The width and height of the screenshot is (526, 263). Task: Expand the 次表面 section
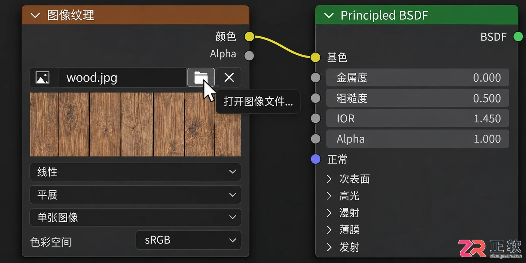point(329,179)
